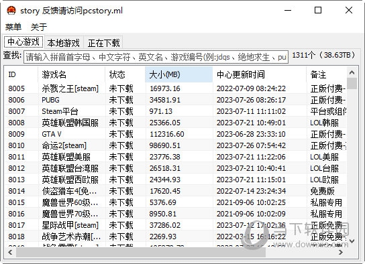The image size is (365, 264).
Task: Click ID cell 8018
Action: point(16,237)
